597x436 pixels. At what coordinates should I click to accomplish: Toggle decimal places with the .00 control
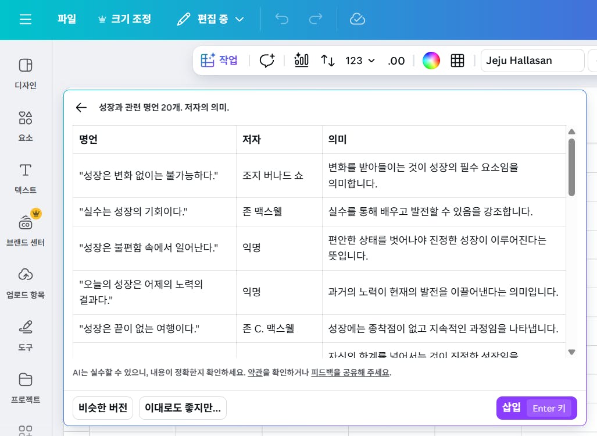(x=396, y=60)
